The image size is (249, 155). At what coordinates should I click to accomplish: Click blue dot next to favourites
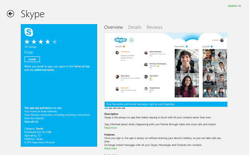187,46
